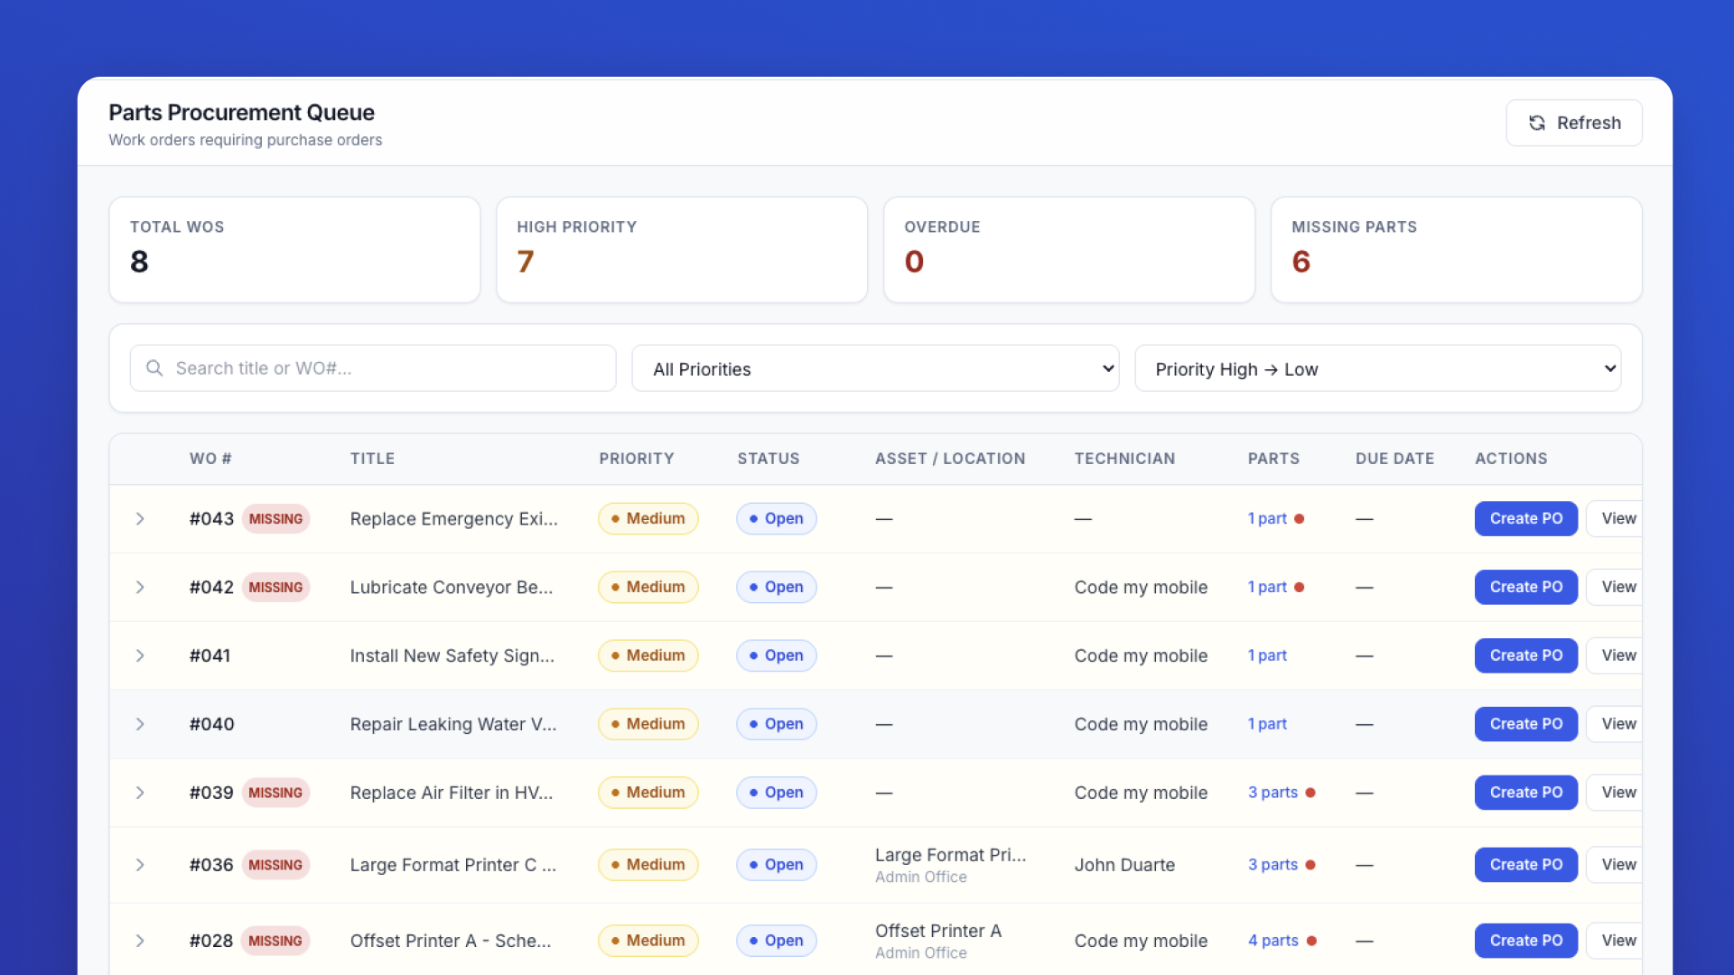This screenshot has height=975, width=1734.
Task: Open the All Priorities filter dropdown
Action: [x=874, y=368]
